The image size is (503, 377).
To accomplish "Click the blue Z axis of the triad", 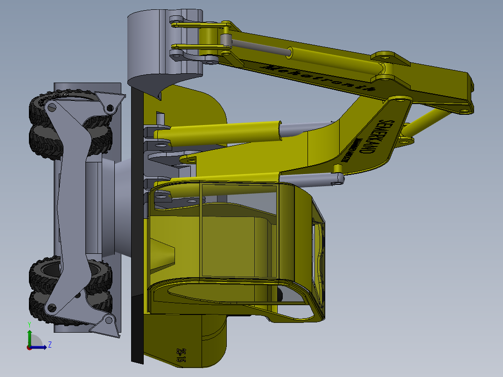I will tap(39, 347).
